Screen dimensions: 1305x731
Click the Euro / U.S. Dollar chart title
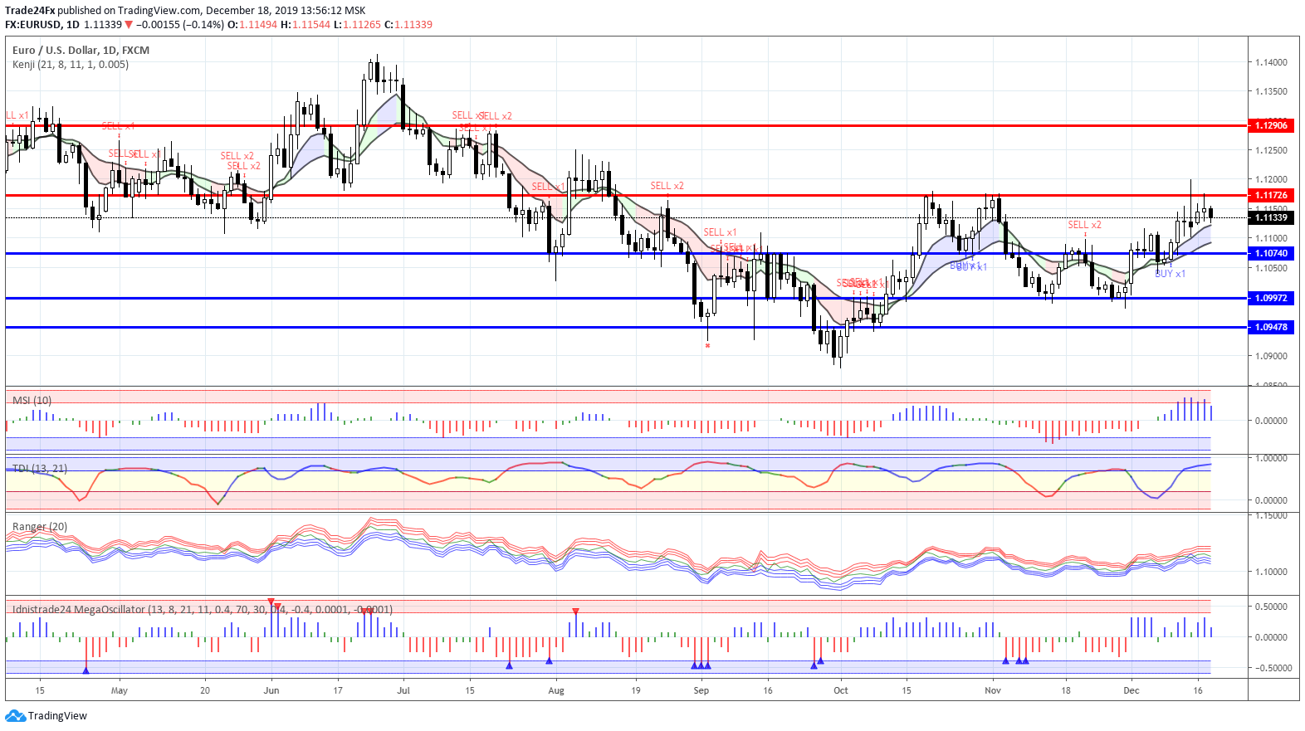(x=81, y=50)
